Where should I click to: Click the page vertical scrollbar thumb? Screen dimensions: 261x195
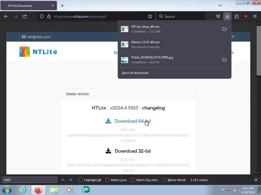(259, 51)
